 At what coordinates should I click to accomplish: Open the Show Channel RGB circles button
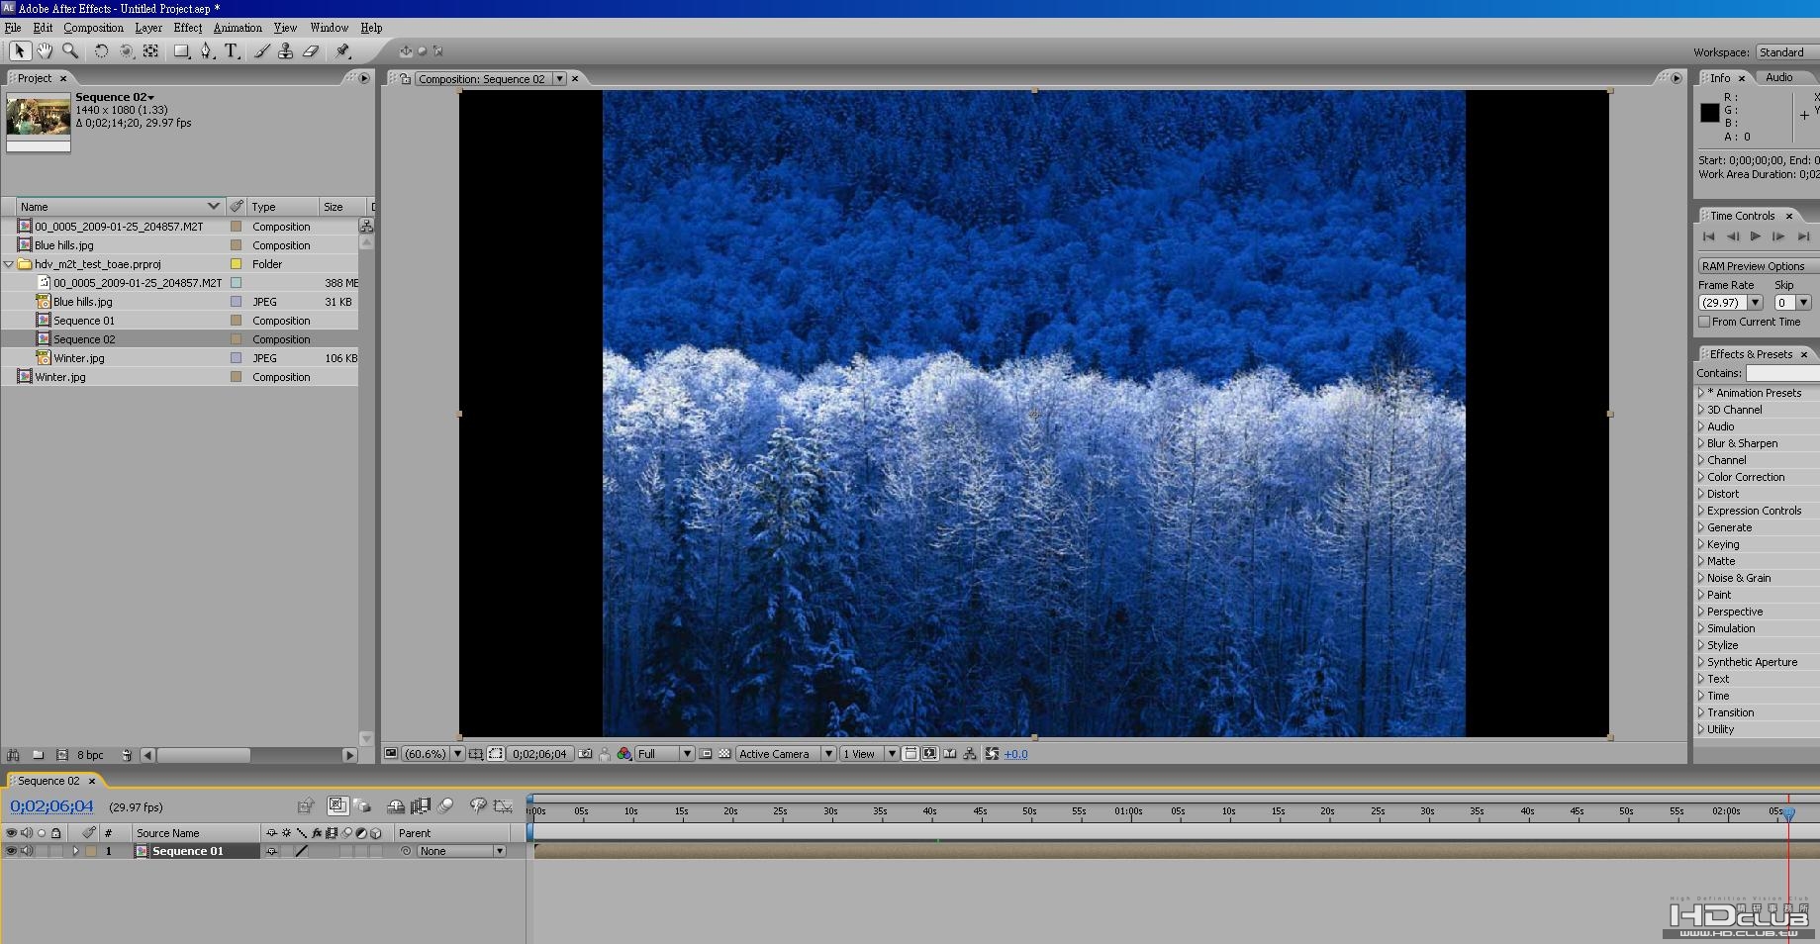coord(624,754)
